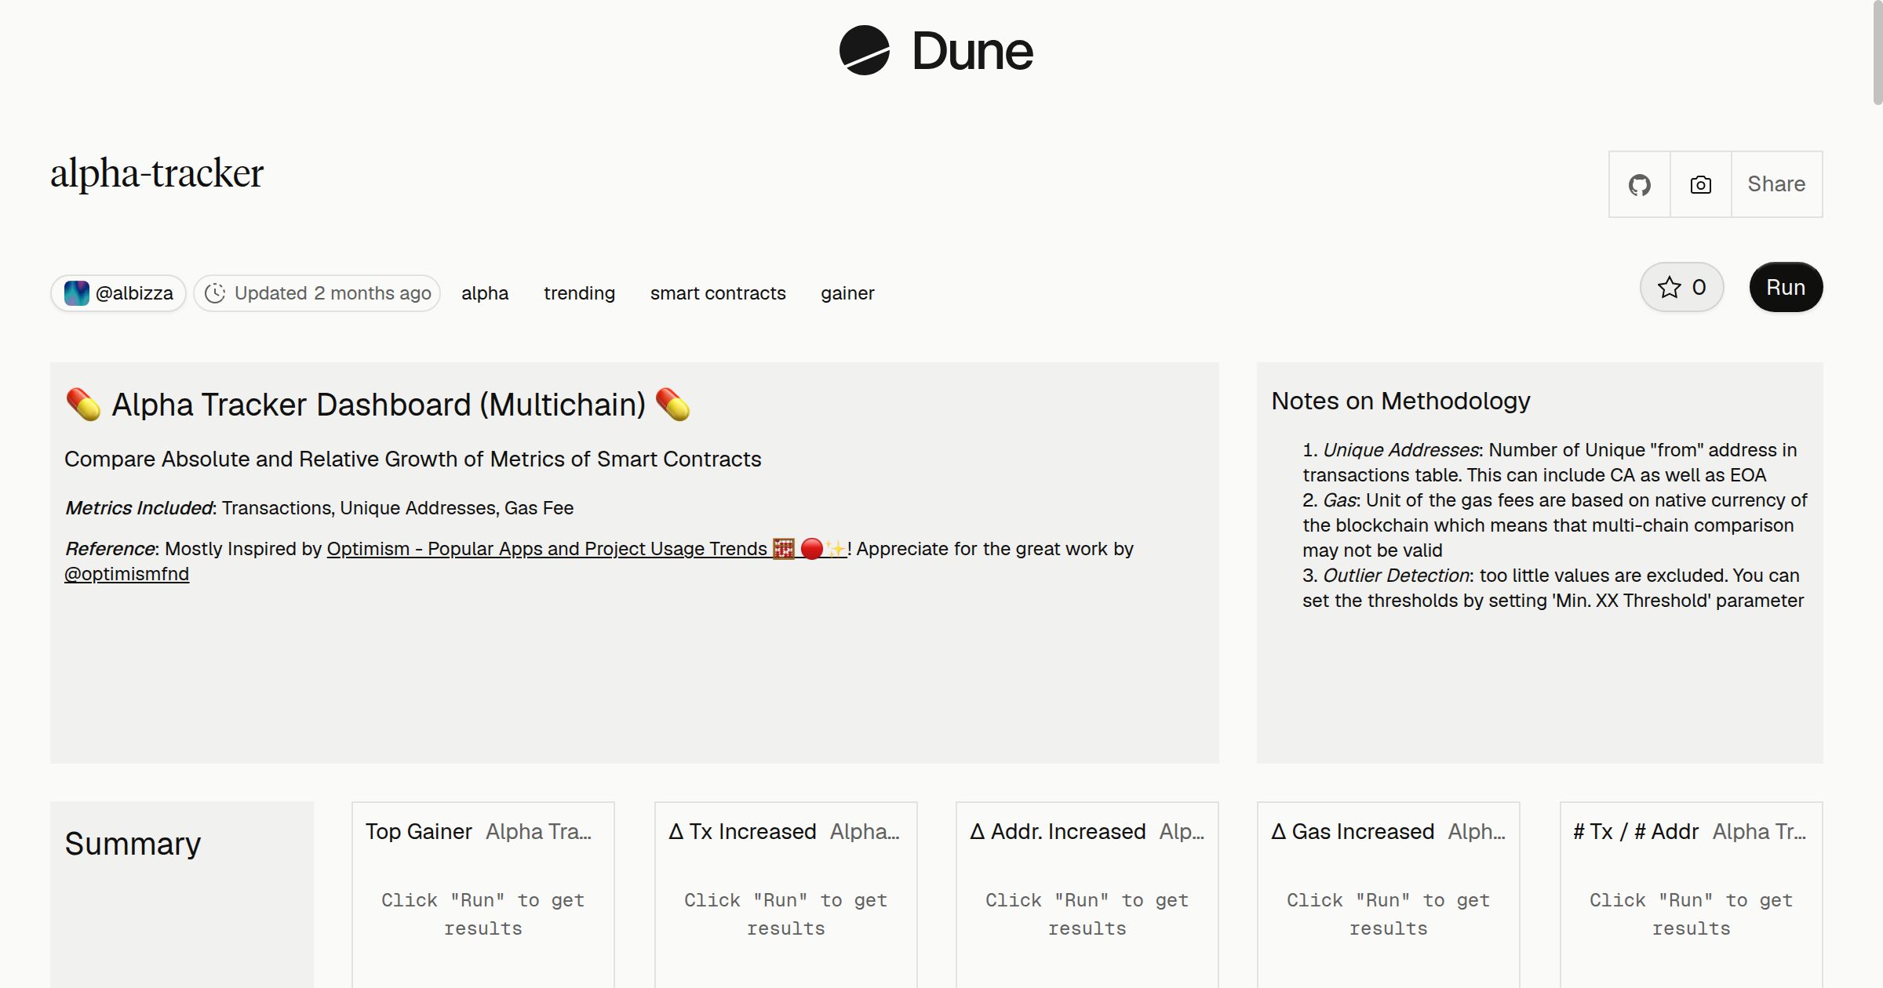The image size is (1883, 988).
Task: Click the Unique Addresses methodology note
Action: (1550, 463)
